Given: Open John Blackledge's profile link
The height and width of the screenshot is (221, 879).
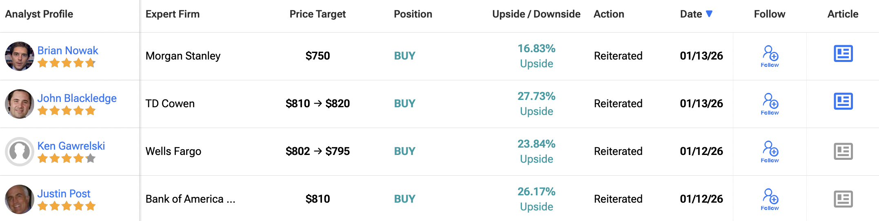Looking at the screenshot, I should click(77, 98).
